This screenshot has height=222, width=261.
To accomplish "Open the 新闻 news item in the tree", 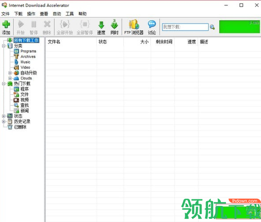I will (24, 111).
